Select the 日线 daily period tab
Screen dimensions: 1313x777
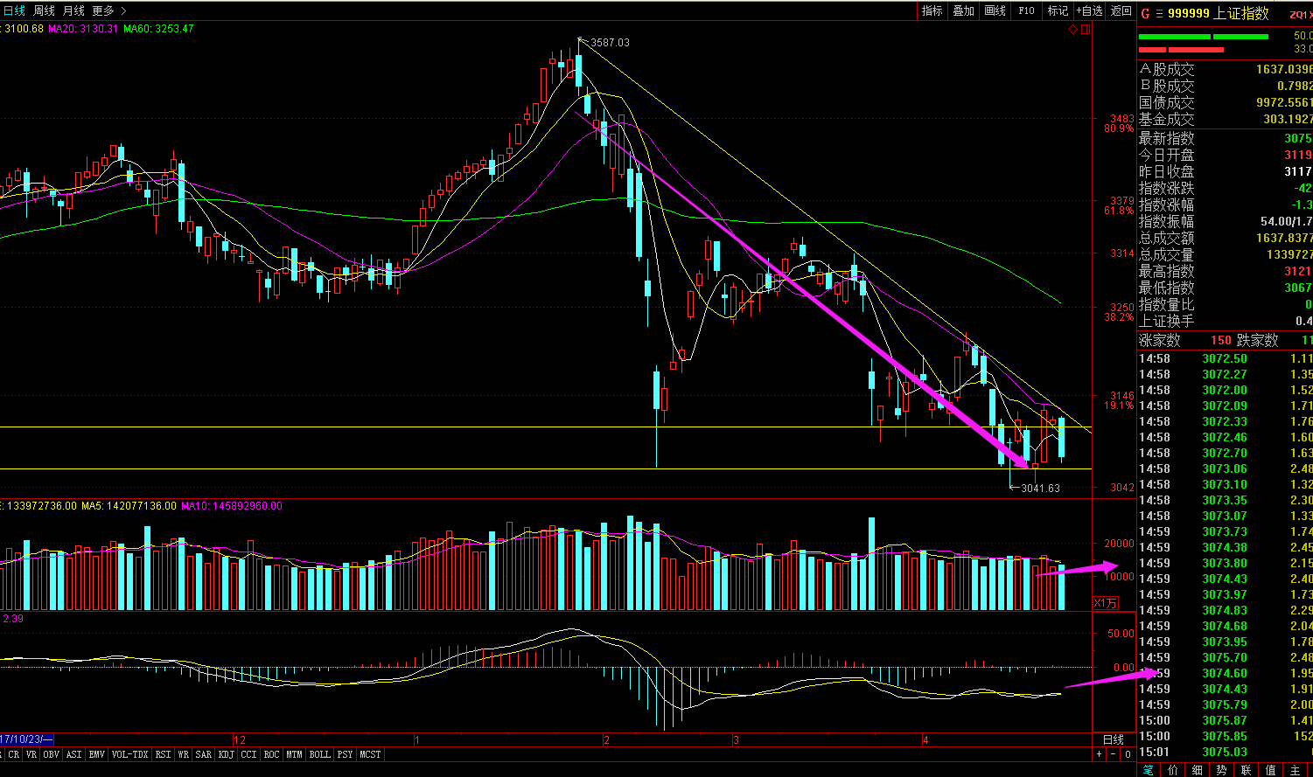[14, 10]
